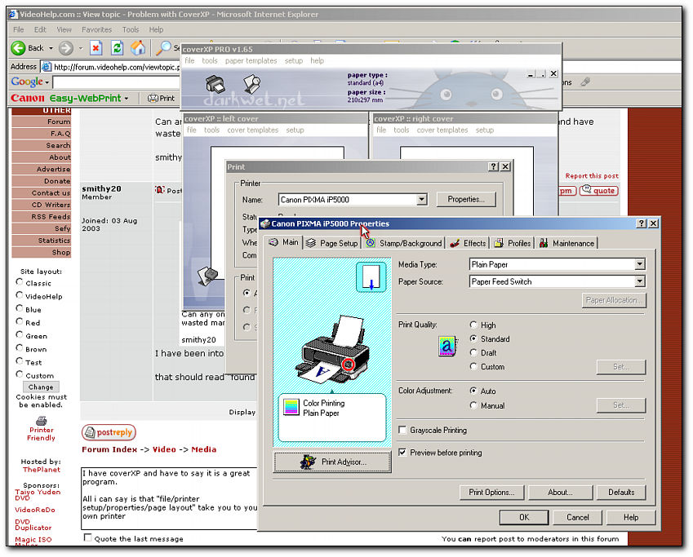Image resolution: width=693 pixels, height=557 pixels.
Task: Click the help question mark in Properties title bar
Action: (642, 223)
